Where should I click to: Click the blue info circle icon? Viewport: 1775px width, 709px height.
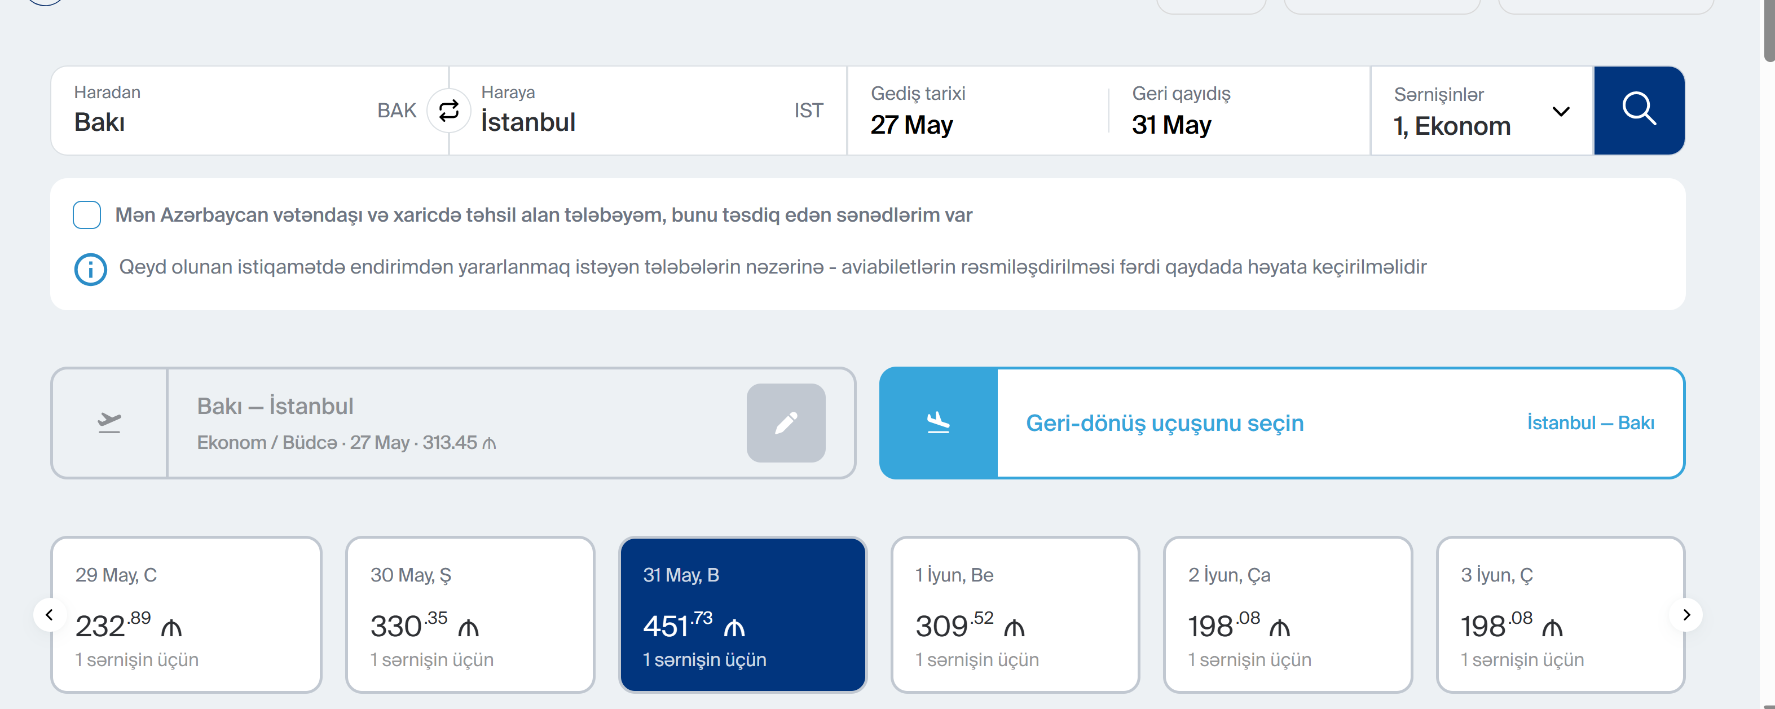(x=90, y=268)
